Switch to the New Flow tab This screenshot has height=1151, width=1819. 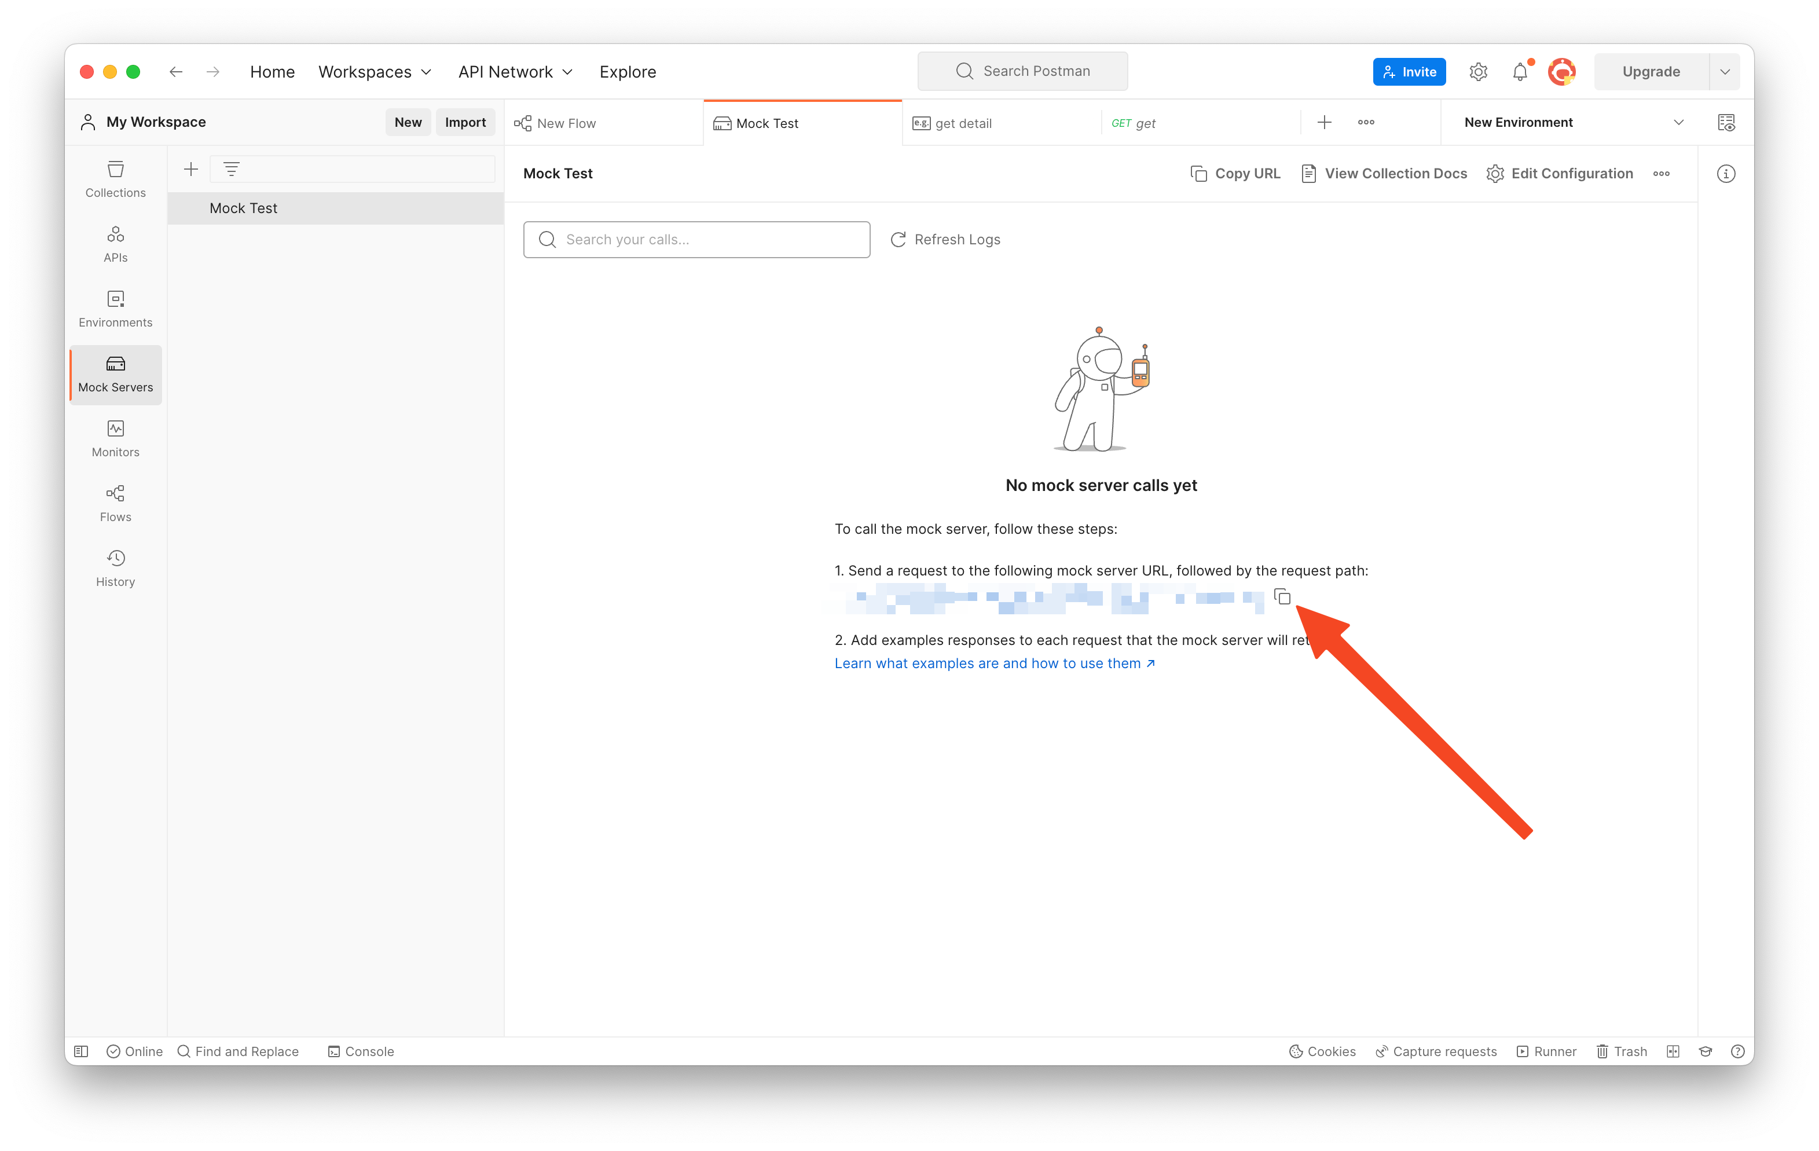click(x=566, y=123)
